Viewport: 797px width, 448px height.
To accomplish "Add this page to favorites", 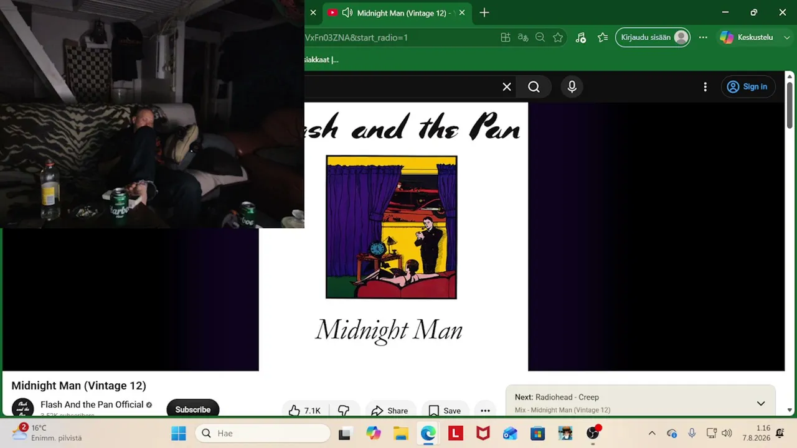I will [x=558, y=37].
